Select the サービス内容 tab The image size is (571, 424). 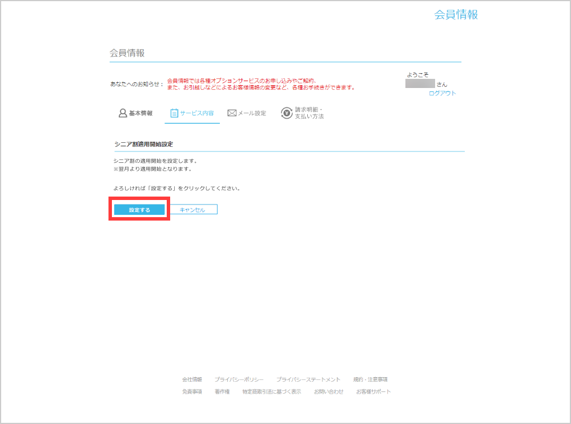(x=192, y=113)
